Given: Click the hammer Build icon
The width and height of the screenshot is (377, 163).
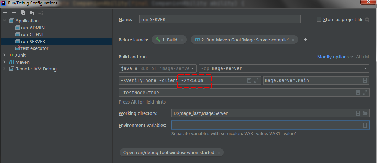Looking at the screenshot, I should [x=158, y=40].
